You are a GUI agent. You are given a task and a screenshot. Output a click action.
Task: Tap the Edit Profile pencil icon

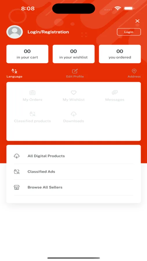pos(75,71)
